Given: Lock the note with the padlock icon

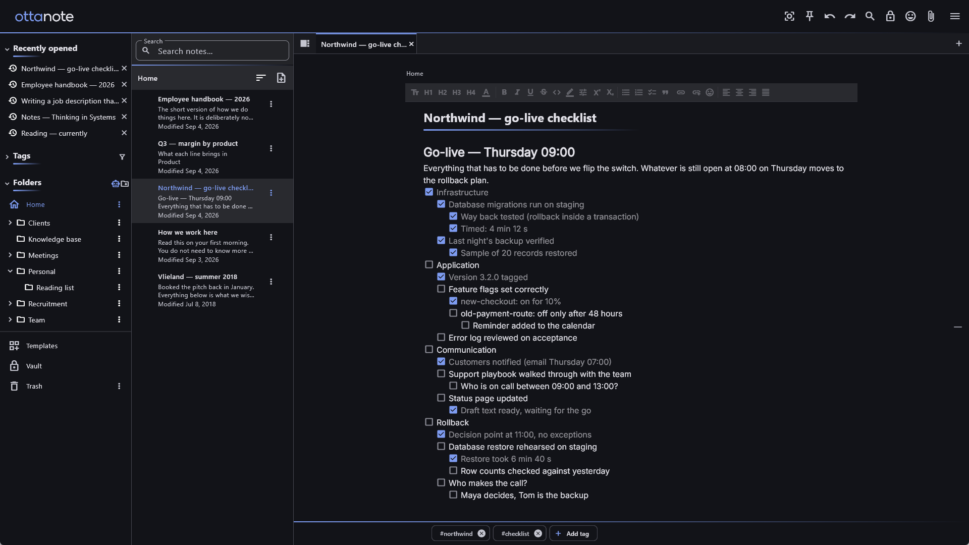Looking at the screenshot, I should (x=890, y=16).
